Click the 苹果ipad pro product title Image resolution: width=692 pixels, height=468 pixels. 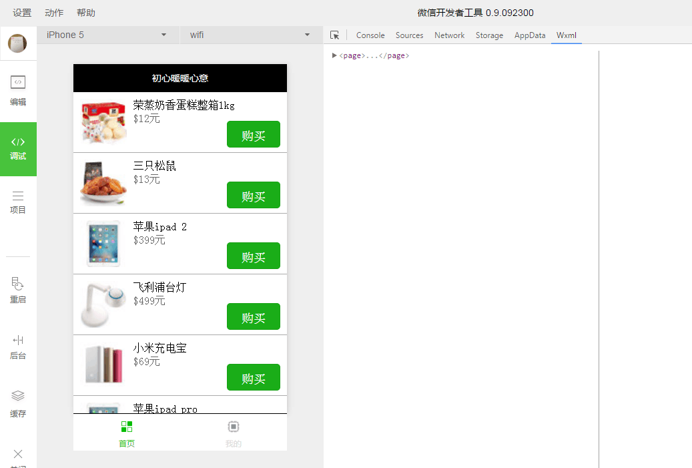pyautogui.click(x=165, y=409)
